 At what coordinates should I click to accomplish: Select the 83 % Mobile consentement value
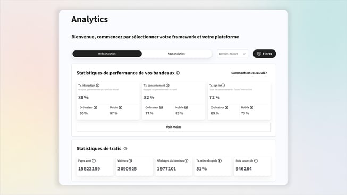179,113
